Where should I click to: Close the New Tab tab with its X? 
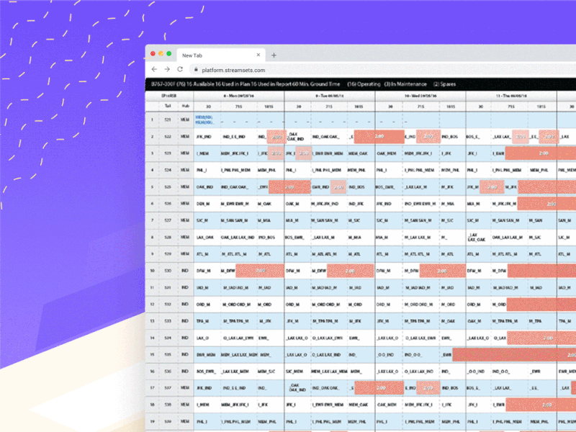258,55
